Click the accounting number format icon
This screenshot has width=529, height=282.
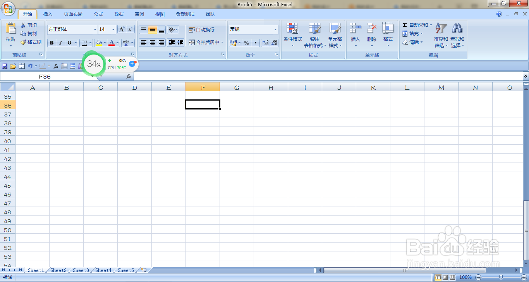(x=233, y=43)
